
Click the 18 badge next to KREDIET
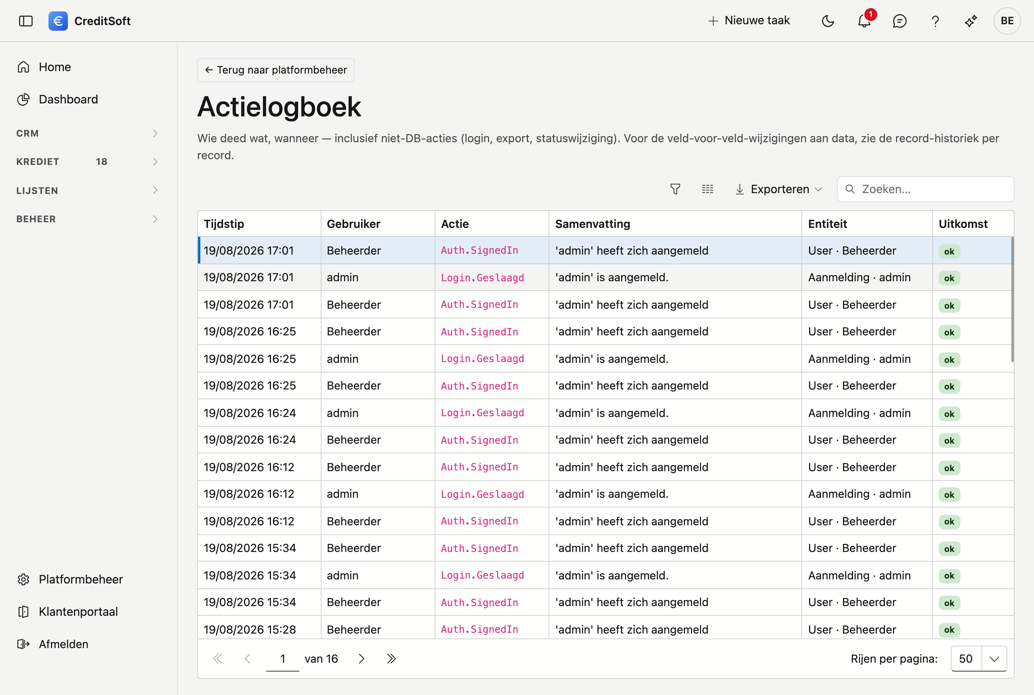101,162
